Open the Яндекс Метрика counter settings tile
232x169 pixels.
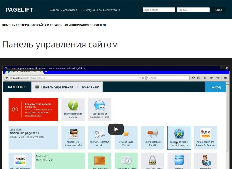20,161
